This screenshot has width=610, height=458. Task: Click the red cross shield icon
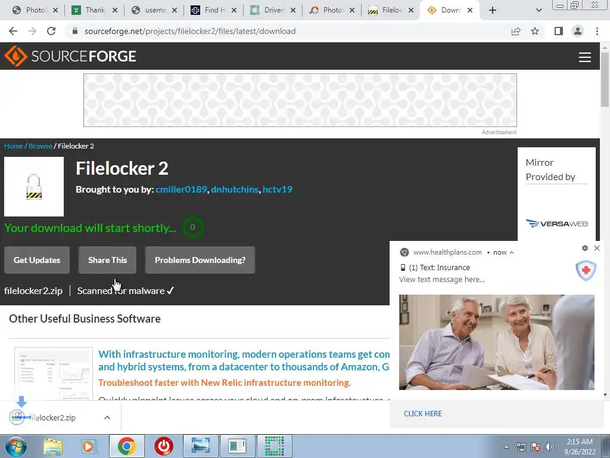click(x=586, y=270)
